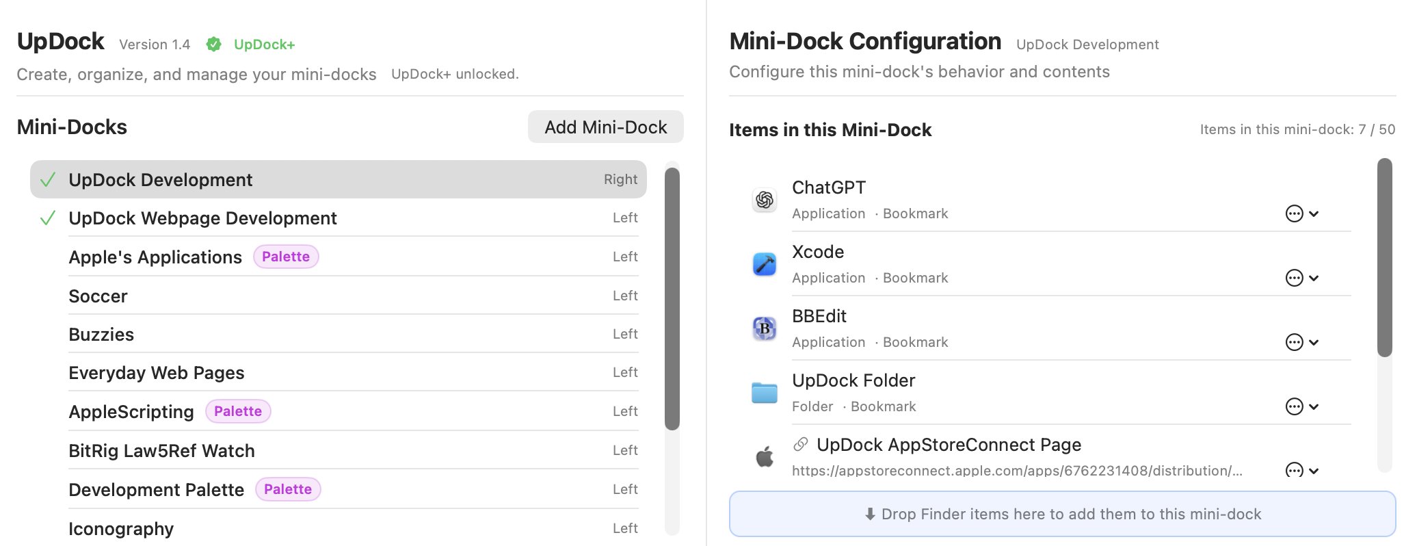This screenshot has height=546, width=1417.
Task: Expand the chevron menu for ChatGPT
Action: (x=1314, y=213)
